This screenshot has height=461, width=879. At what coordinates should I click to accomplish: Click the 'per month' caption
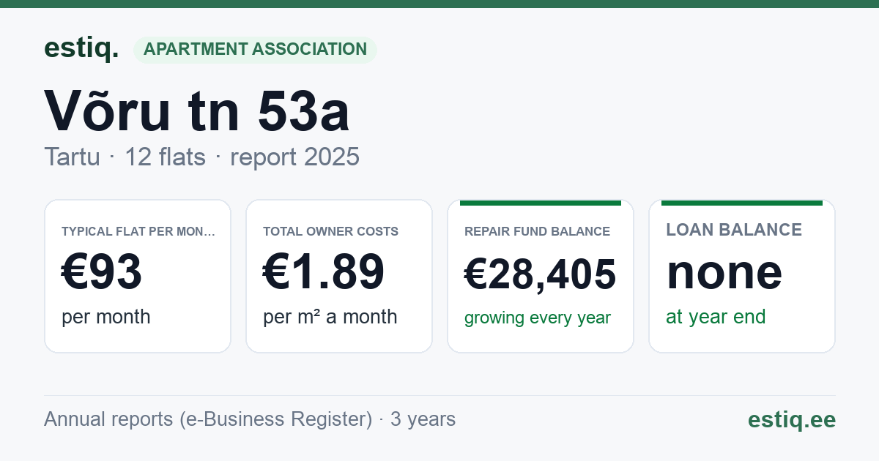pyautogui.click(x=106, y=317)
